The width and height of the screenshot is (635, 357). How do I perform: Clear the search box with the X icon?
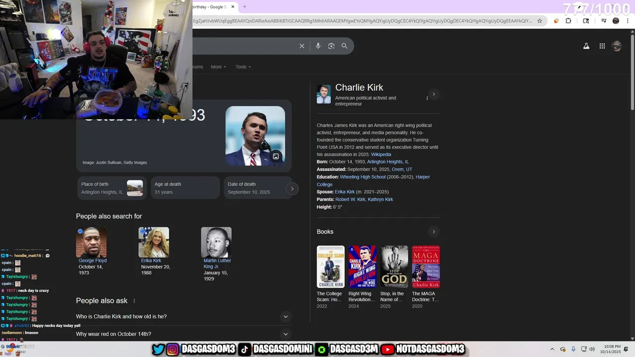[x=302, y=46]
